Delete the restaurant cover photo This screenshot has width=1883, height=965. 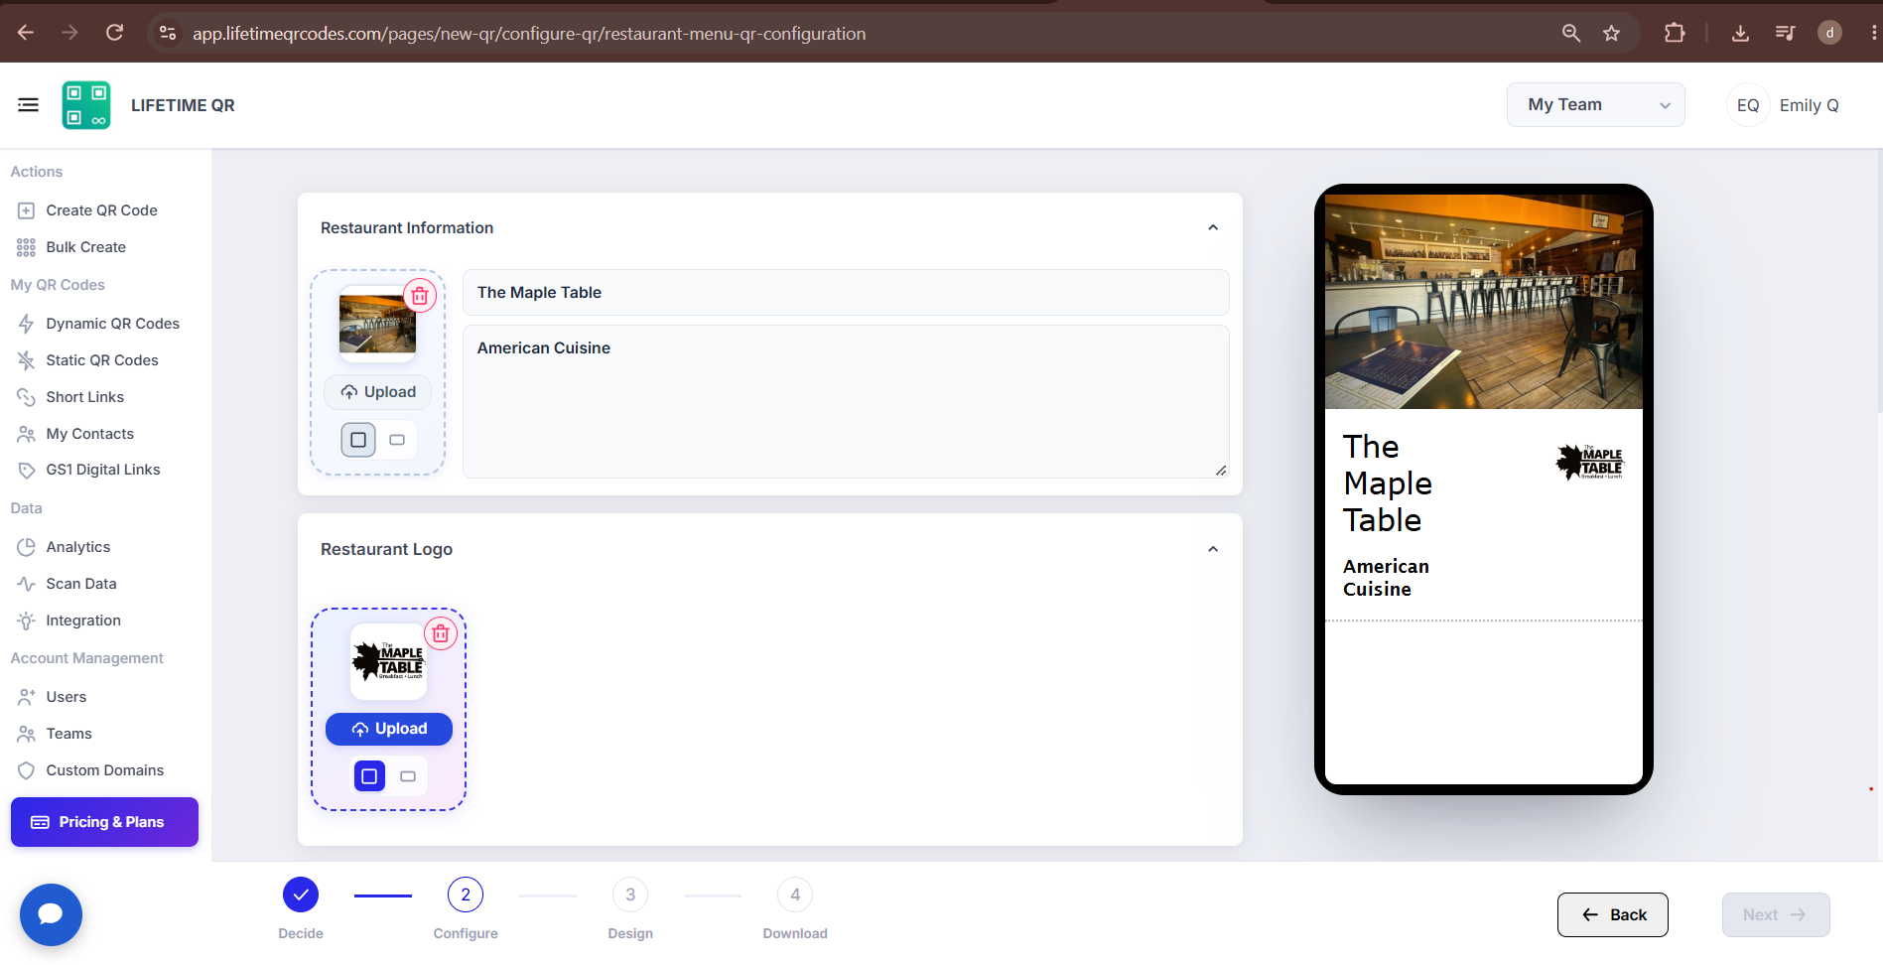[420, 296]
